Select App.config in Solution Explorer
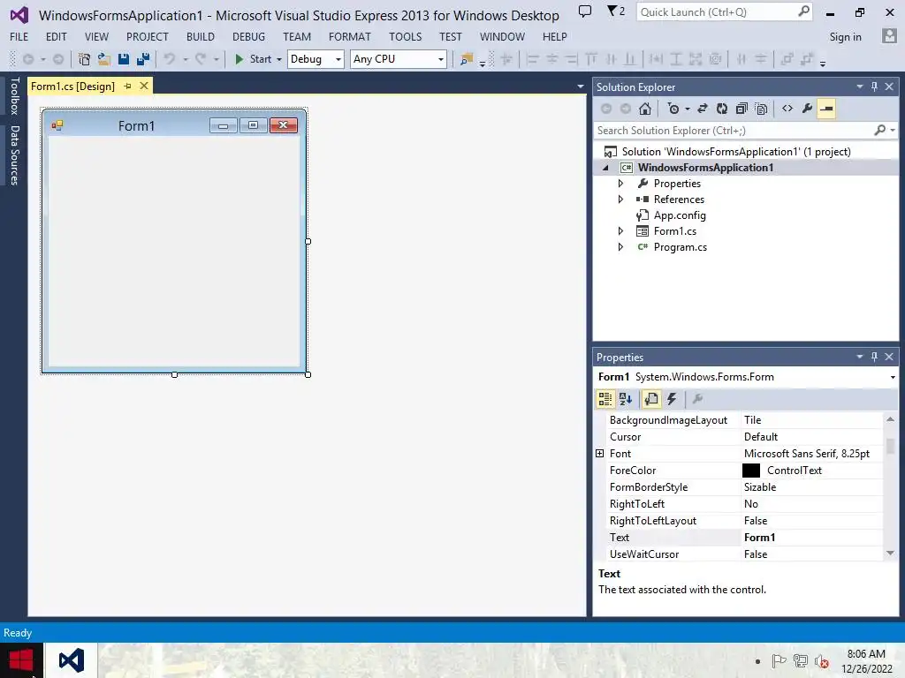 click(x=680, y=215)
